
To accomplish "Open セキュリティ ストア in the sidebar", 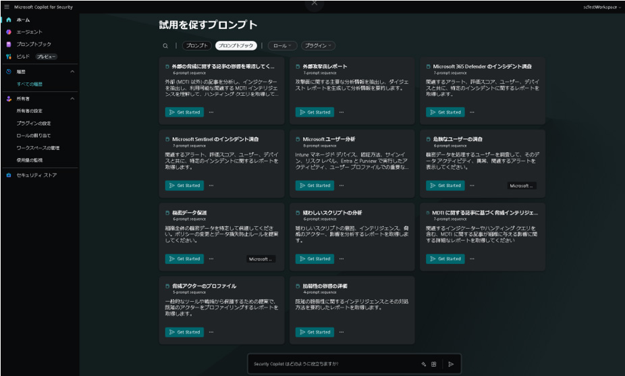I will pyautogui.click(x=36, y=175).
